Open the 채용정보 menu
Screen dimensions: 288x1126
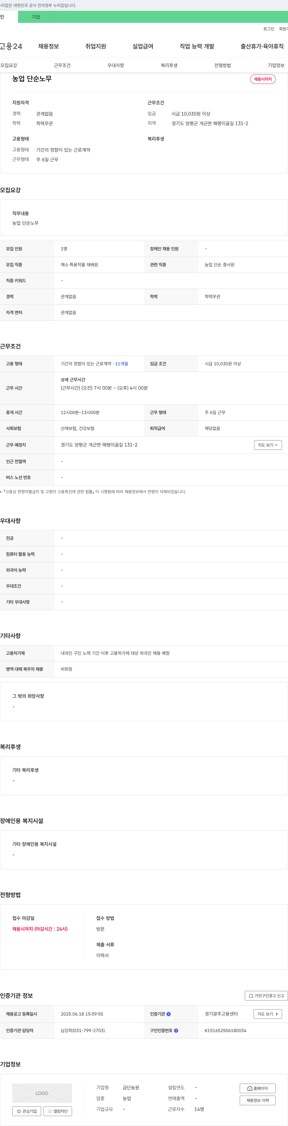click(x=48, y=46)
